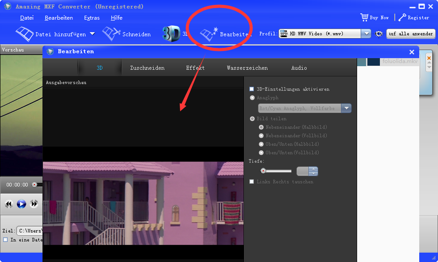Screen dimensions: 438x262
Task: Switch to the Wasserzeichen tab
Action: click(x=247, y=68)
